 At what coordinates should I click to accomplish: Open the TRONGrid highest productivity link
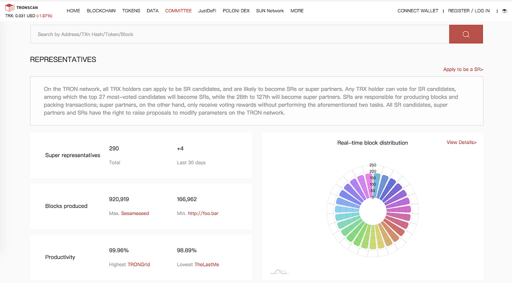pos(139,264)
